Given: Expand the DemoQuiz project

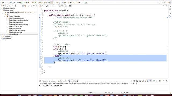Looking at the screenshot, I should (1, 37).
